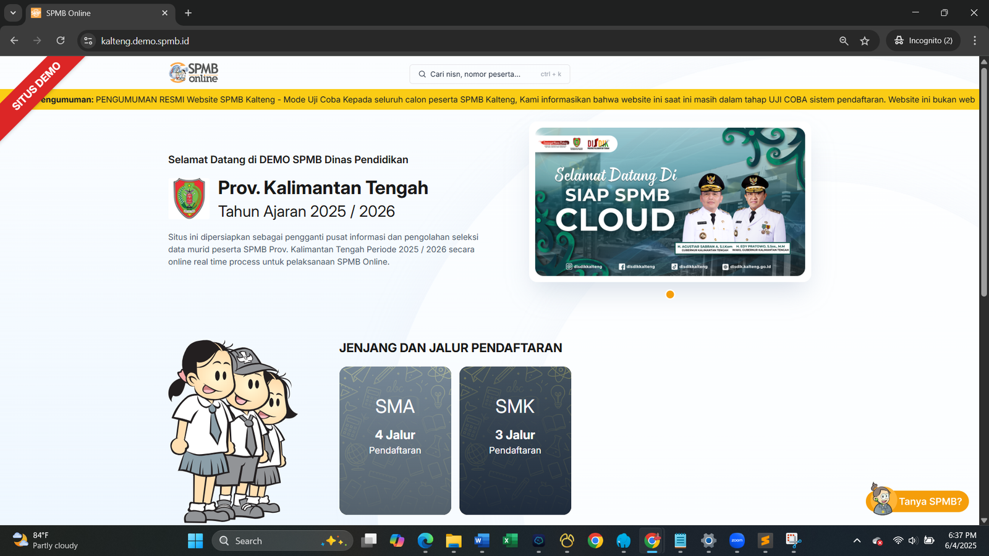Open a new browser tab
This screenshot has height=556, width=989.
(189, 13)
